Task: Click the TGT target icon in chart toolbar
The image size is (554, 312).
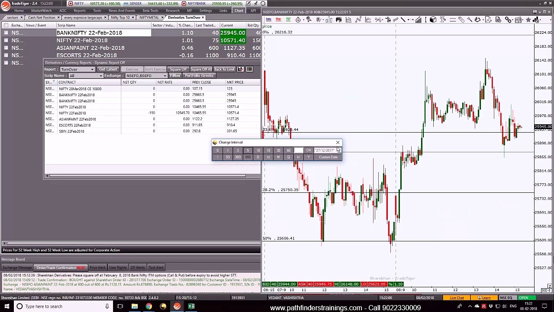Action: pyautogui.click(x=288, y=19)
